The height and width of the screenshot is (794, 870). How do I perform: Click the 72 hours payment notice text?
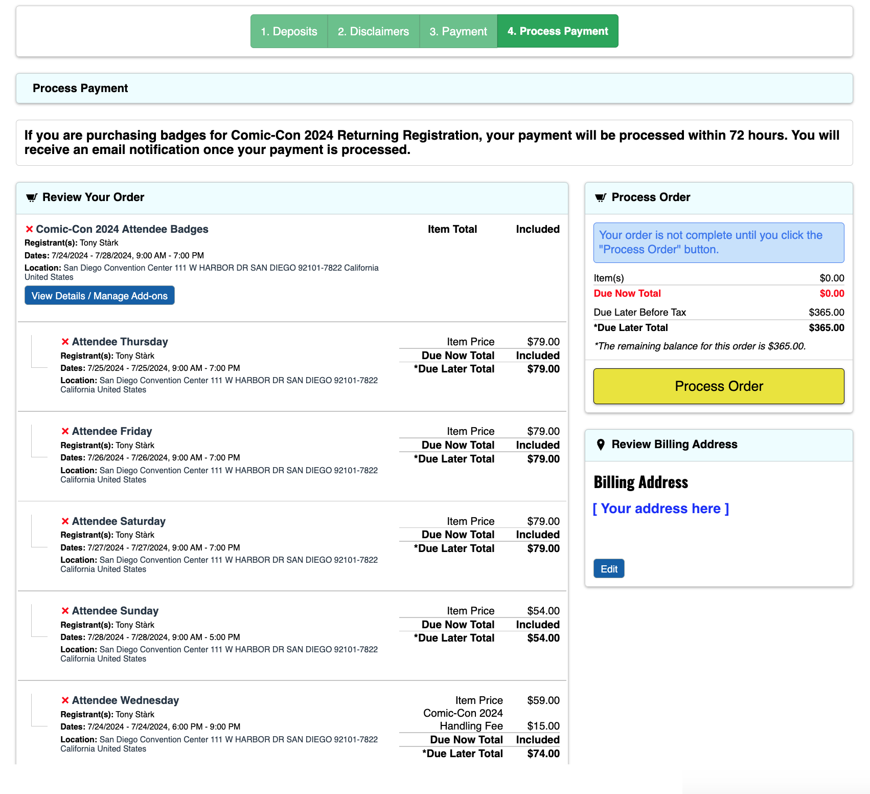432,143
